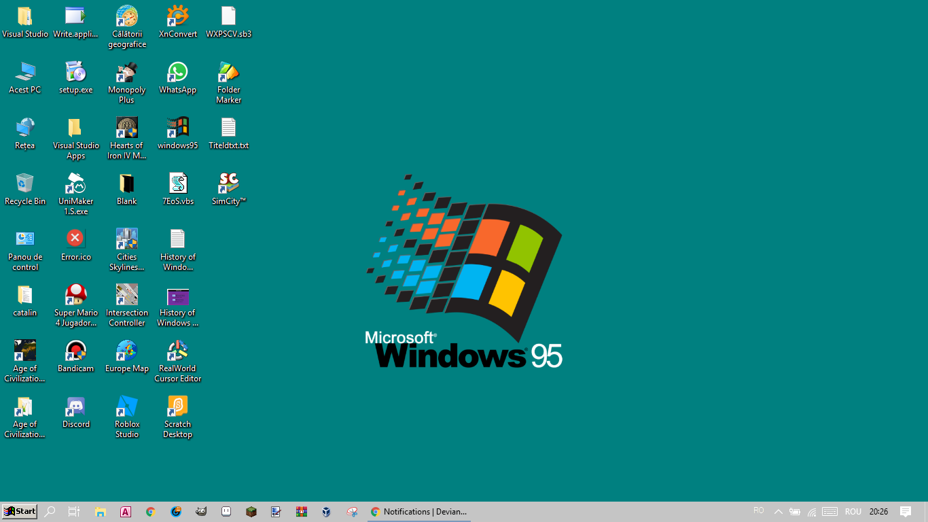Open Europe Map shortcut
The image size is (928, 522).
[127, 357]
